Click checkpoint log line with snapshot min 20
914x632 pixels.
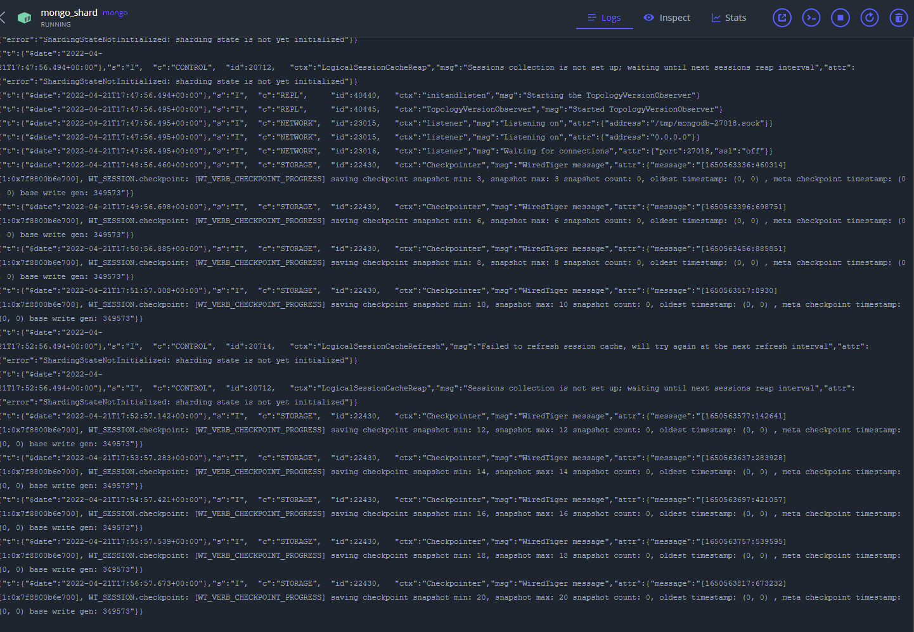coord(444,598)
